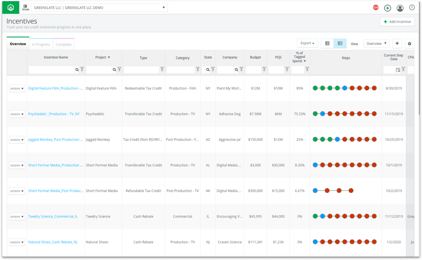Open Actions menu for Tawdry Science row
The width and height of the screenshot is (422, 260).
tap(17, 216)
